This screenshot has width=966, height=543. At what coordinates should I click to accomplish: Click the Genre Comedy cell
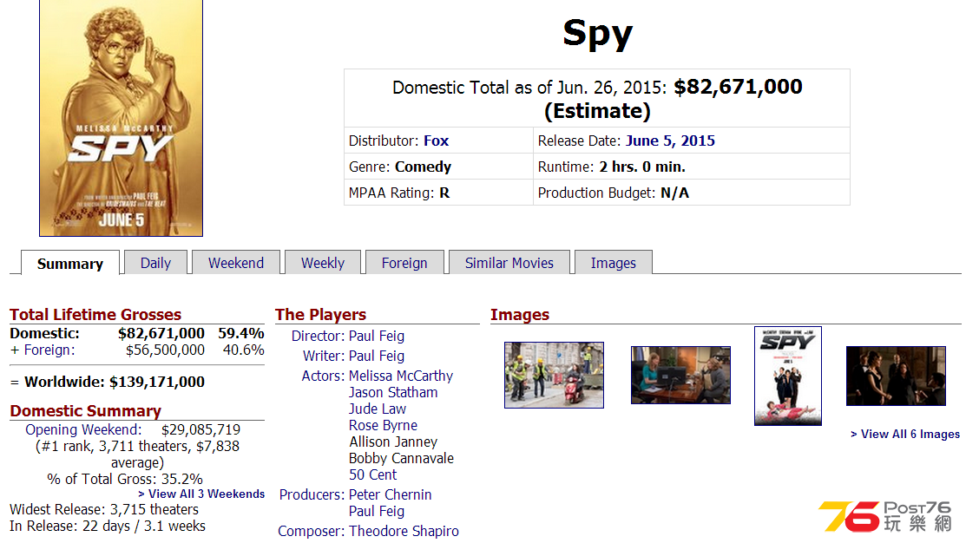438,167
